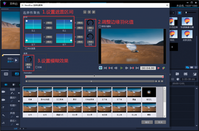Open the help question mark icon
Viewport: 199px width, 131px height.
tap(89, 12)
